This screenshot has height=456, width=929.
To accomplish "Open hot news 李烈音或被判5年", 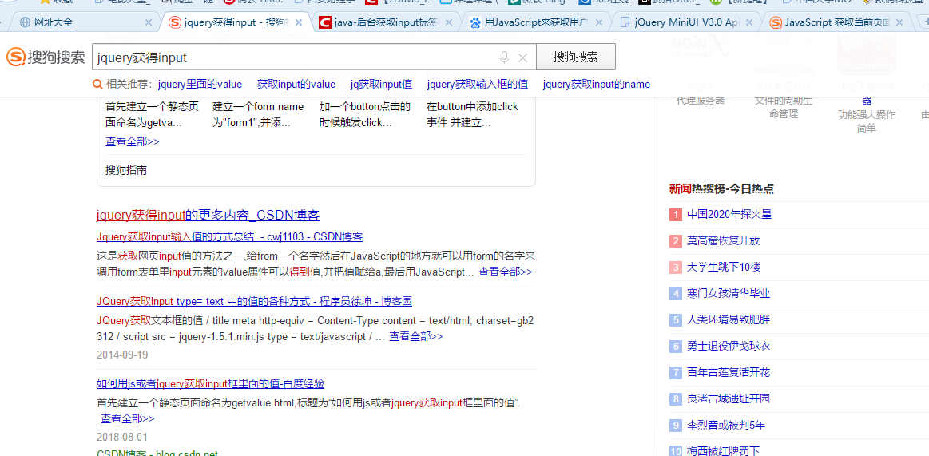I will coord(726,425).
